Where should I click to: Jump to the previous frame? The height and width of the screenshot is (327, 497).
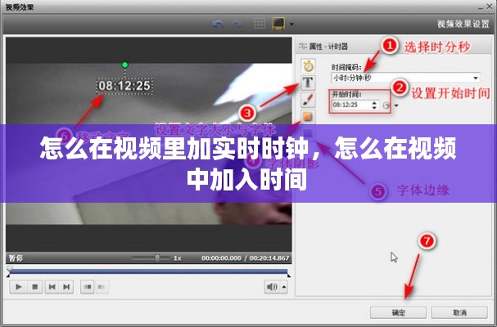click(x=52, y=287)
